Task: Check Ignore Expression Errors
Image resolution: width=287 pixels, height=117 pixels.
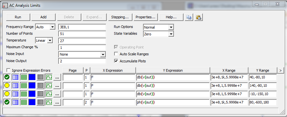Action: (8, 70)
